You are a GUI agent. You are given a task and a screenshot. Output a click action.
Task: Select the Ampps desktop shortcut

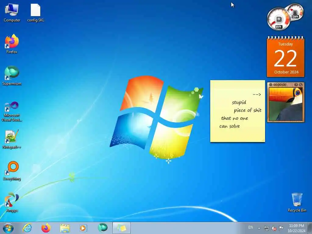[12, 202]
